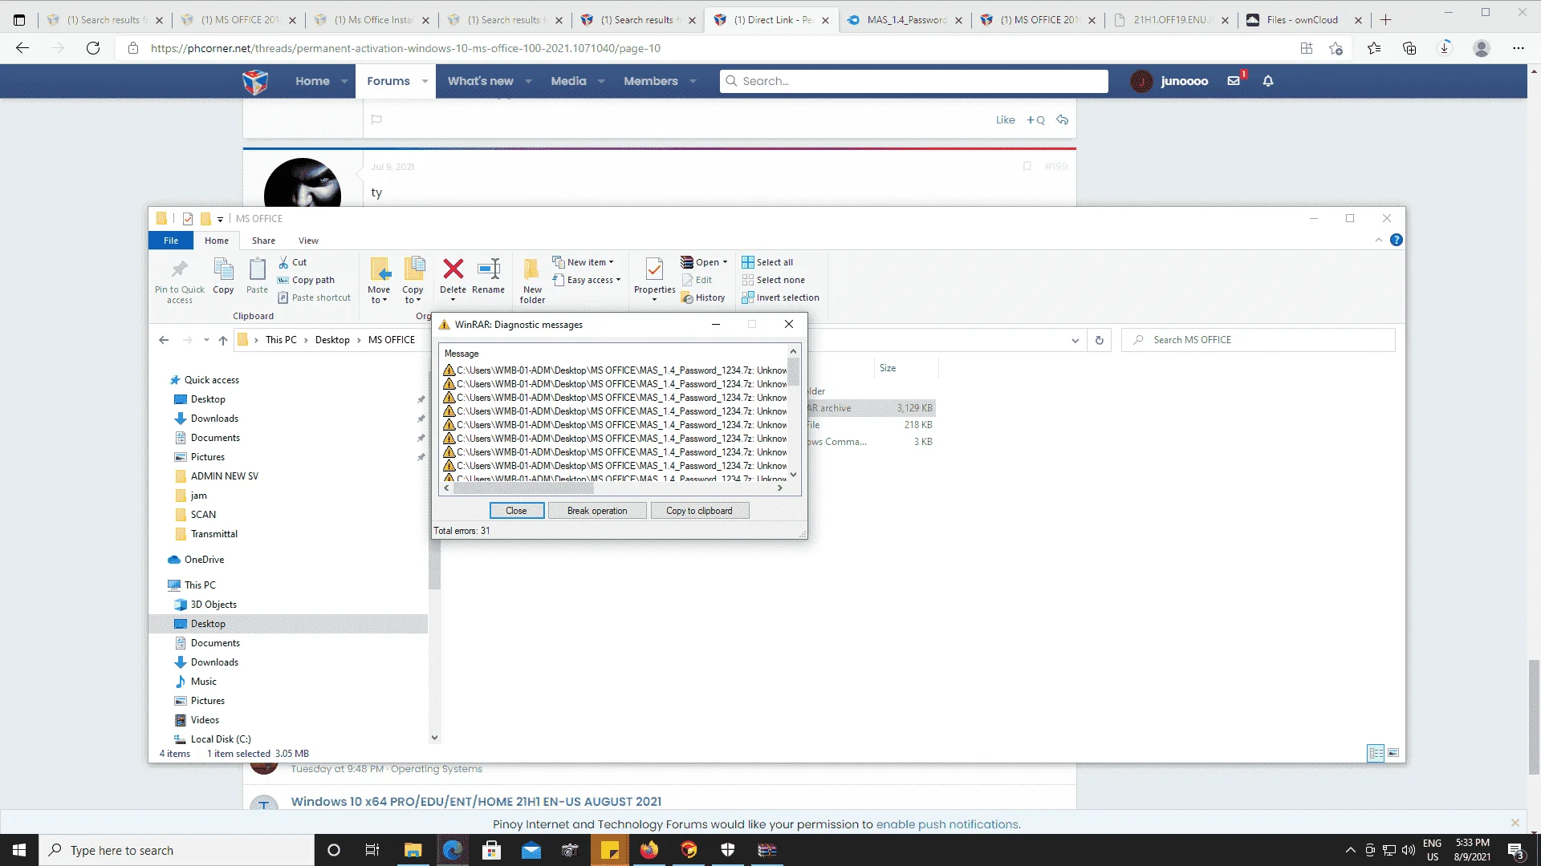Image resolution: width=1541 pixels, height=866 pixels.
Task: Collapse the Explorer ribbon chevron
Action: tap(1379, 240)
